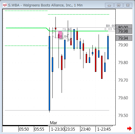Screen dimensions: 135x134
Task: Click the $0.02 measurement label
Action: pos(111,26)
